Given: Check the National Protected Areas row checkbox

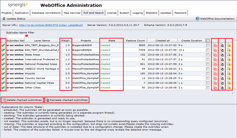Looking at the screenshot, I should click(x=208, y=64).
